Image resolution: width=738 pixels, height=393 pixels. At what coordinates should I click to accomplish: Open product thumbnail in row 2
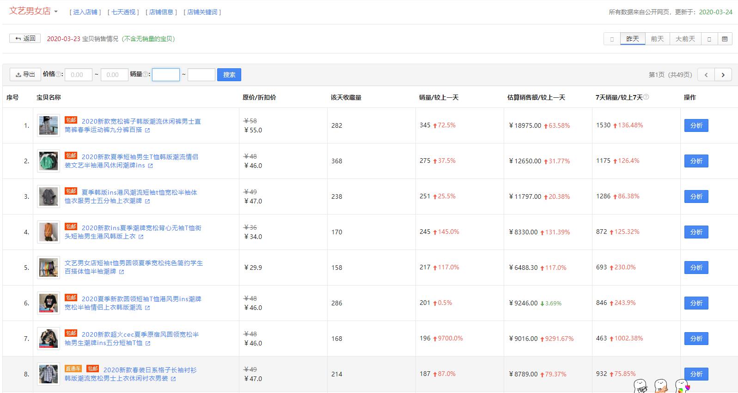49,161
